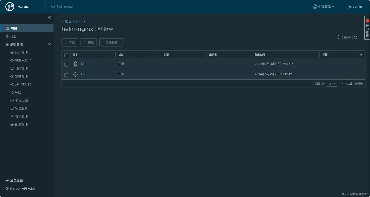Screen dimensions: 370x197
Task: Click the admin user avatar icon
Action: point(350,7)
